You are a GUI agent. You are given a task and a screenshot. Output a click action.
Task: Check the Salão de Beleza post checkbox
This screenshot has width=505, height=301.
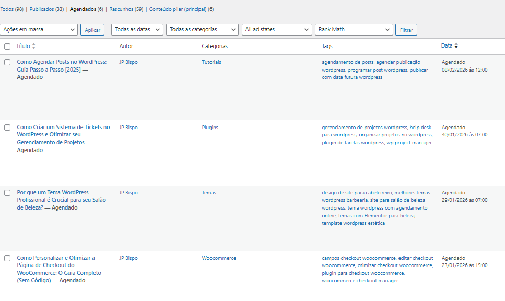[x=7, y=192]
